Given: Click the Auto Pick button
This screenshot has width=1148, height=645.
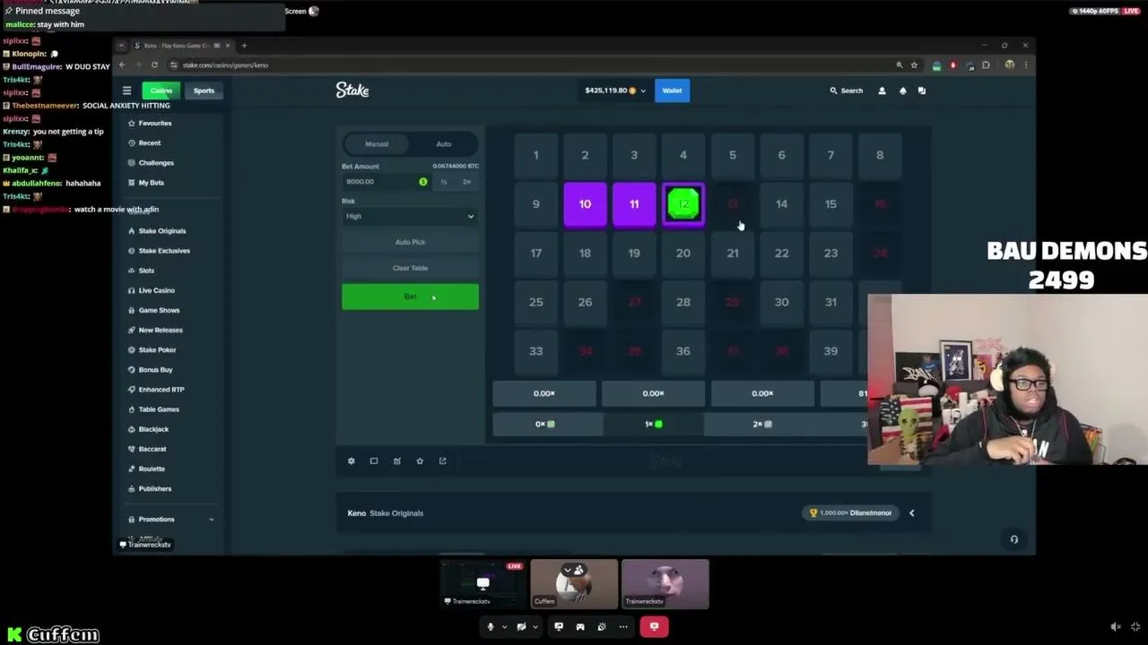Looking at the screenshot, I should (x=410, y=242).
